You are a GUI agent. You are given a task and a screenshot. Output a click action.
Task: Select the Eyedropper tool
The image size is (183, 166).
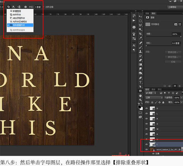pyautogui.click(x=141, y=38)
